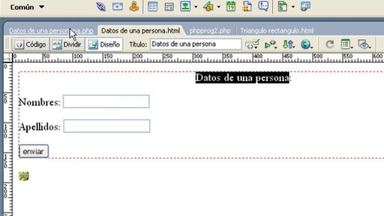Viewport: 384px width, 216px height.
Task: Switch to Triangulo rectangulo.html tab
Action: tap(277, 31)
